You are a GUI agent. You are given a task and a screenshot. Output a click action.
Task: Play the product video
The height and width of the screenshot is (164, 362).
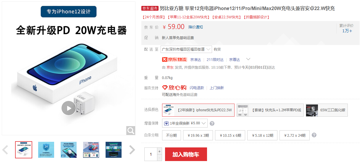69,108
